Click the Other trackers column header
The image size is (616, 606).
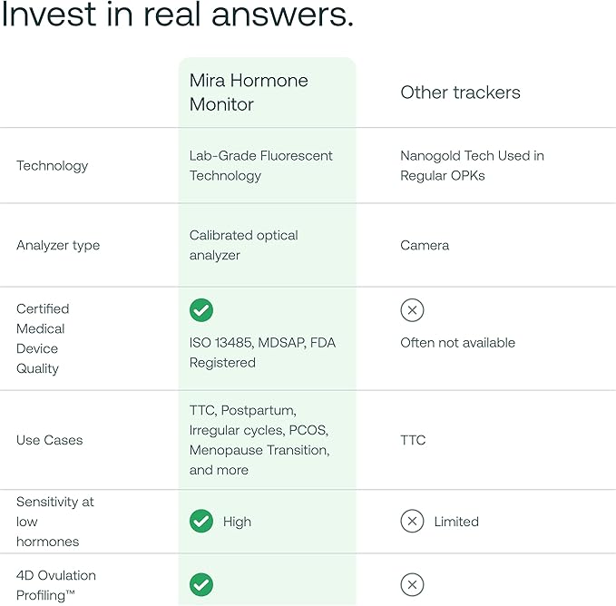point(460,93)
